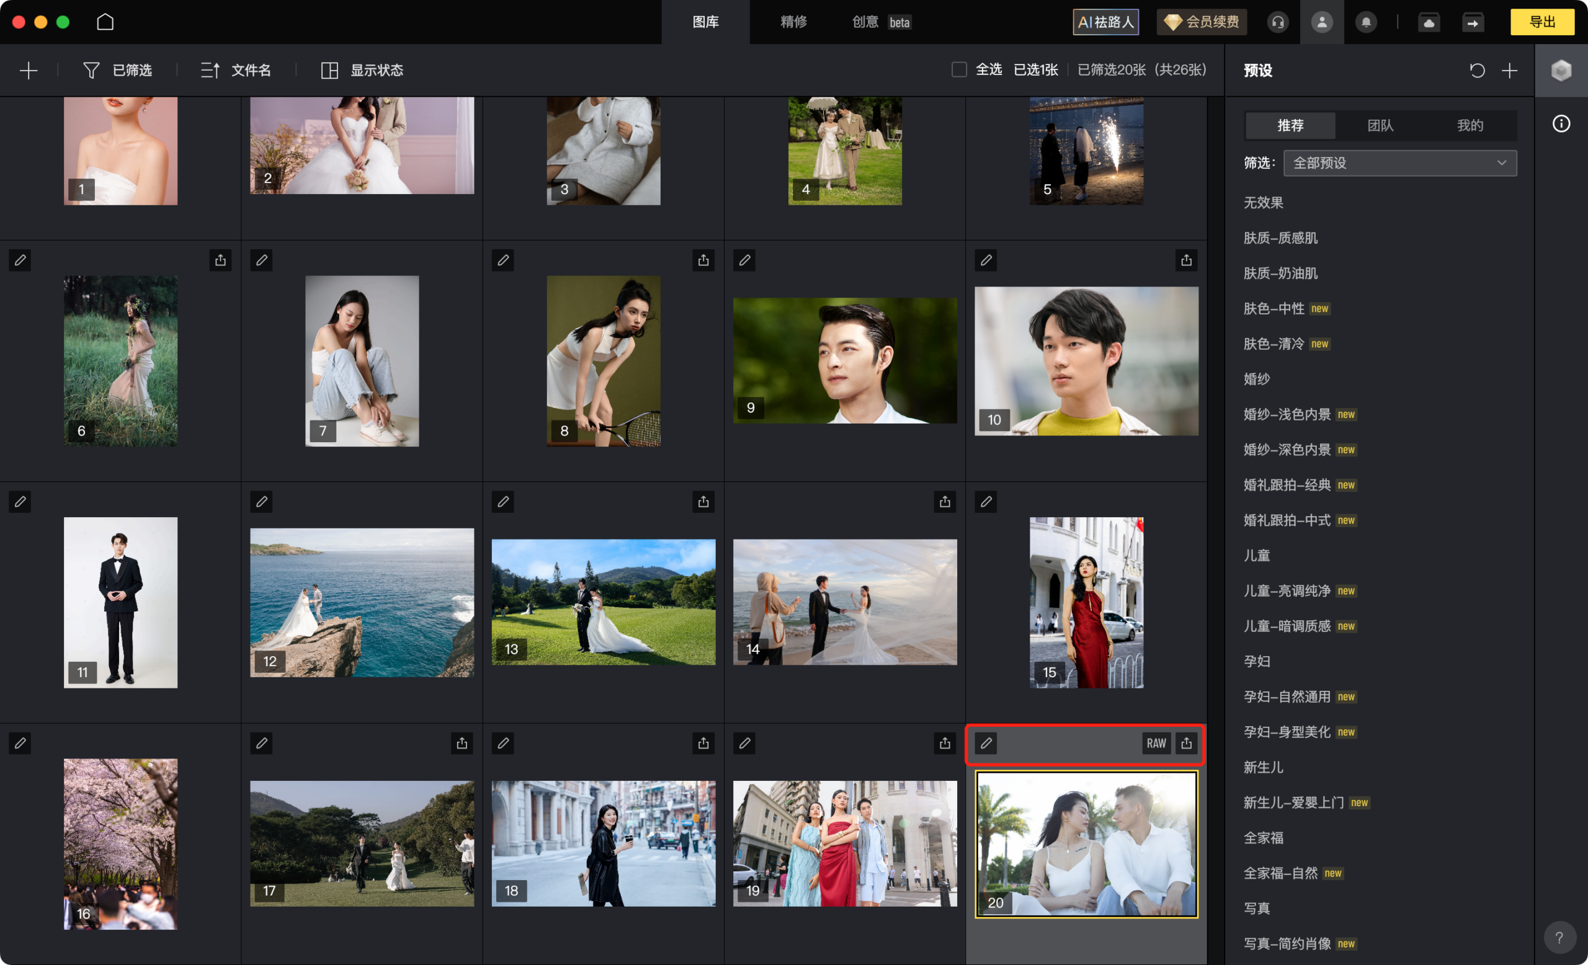Reset presets with the circular arrow icon
Viewport: 1588px width, 965px height.
pos(1478,71)
